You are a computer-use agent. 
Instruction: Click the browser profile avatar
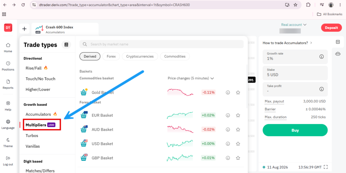pos(331,5)
